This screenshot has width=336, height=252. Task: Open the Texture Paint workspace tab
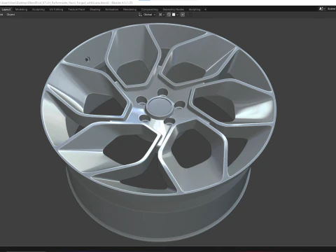tap(76, 10)
